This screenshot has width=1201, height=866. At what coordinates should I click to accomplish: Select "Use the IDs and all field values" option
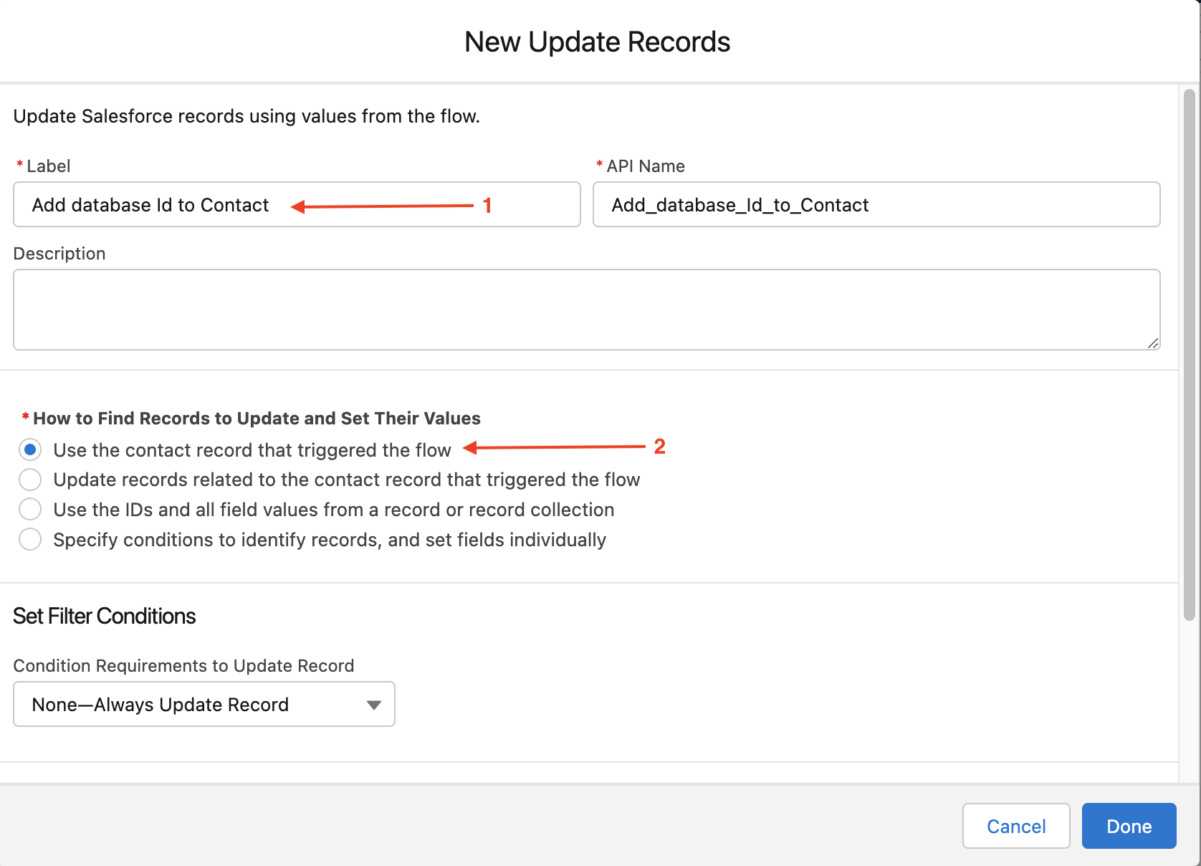pos(30,509)
